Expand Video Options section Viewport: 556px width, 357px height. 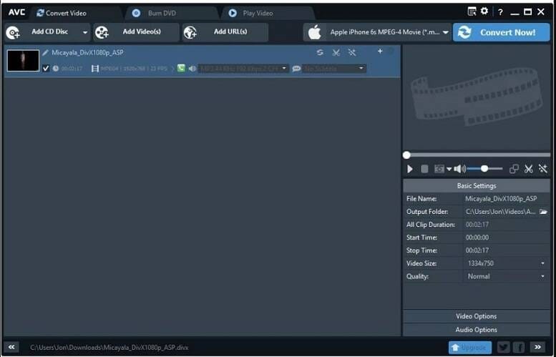point(477,316)
